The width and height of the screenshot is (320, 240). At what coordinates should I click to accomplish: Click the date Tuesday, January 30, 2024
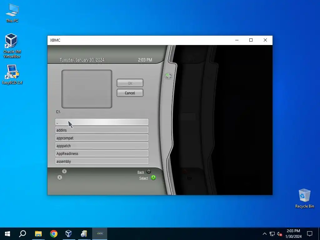coord(82,60)
